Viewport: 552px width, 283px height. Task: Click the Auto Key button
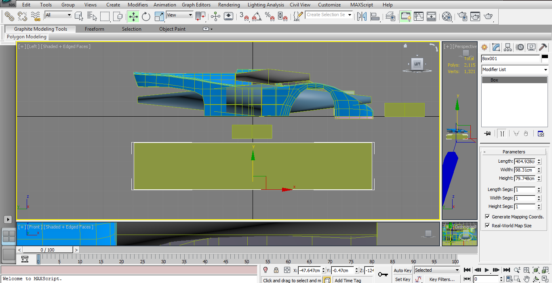(x=402, y=270)
